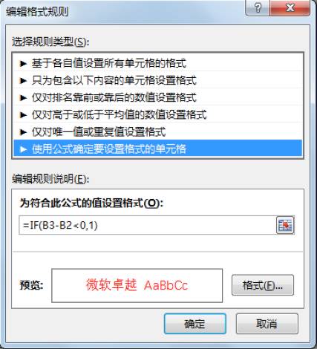Click arrow before 仅对唯一值或重复值 rule
Viewport: 317px width, 349px height.
(23, 132)
